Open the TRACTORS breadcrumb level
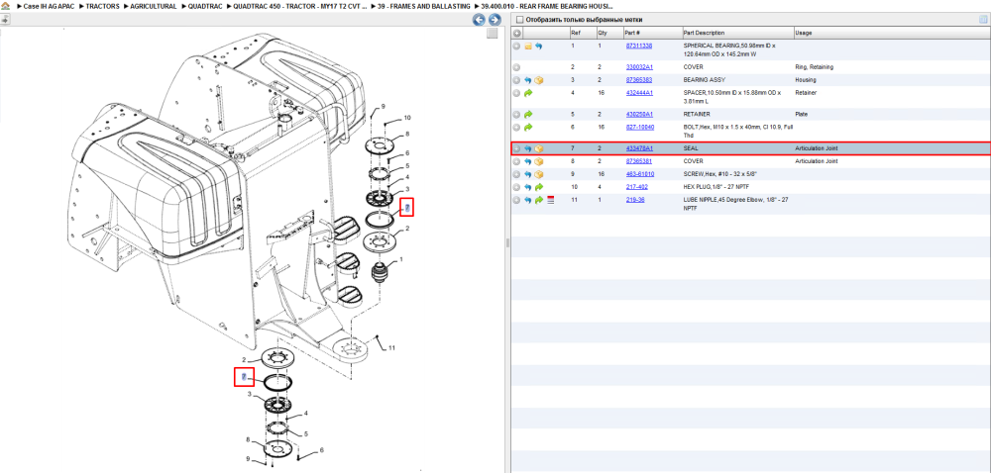This screenshot has width=991, height=473. point(103,6)
